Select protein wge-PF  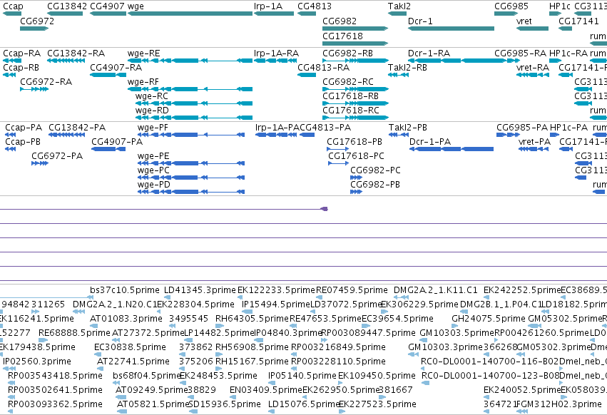[x=191, y=135]
